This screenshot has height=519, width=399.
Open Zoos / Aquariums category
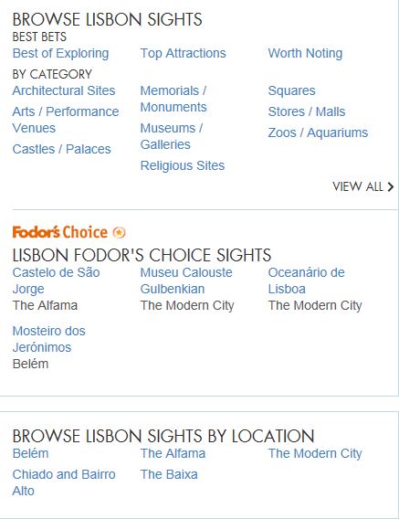click(318, 132)
